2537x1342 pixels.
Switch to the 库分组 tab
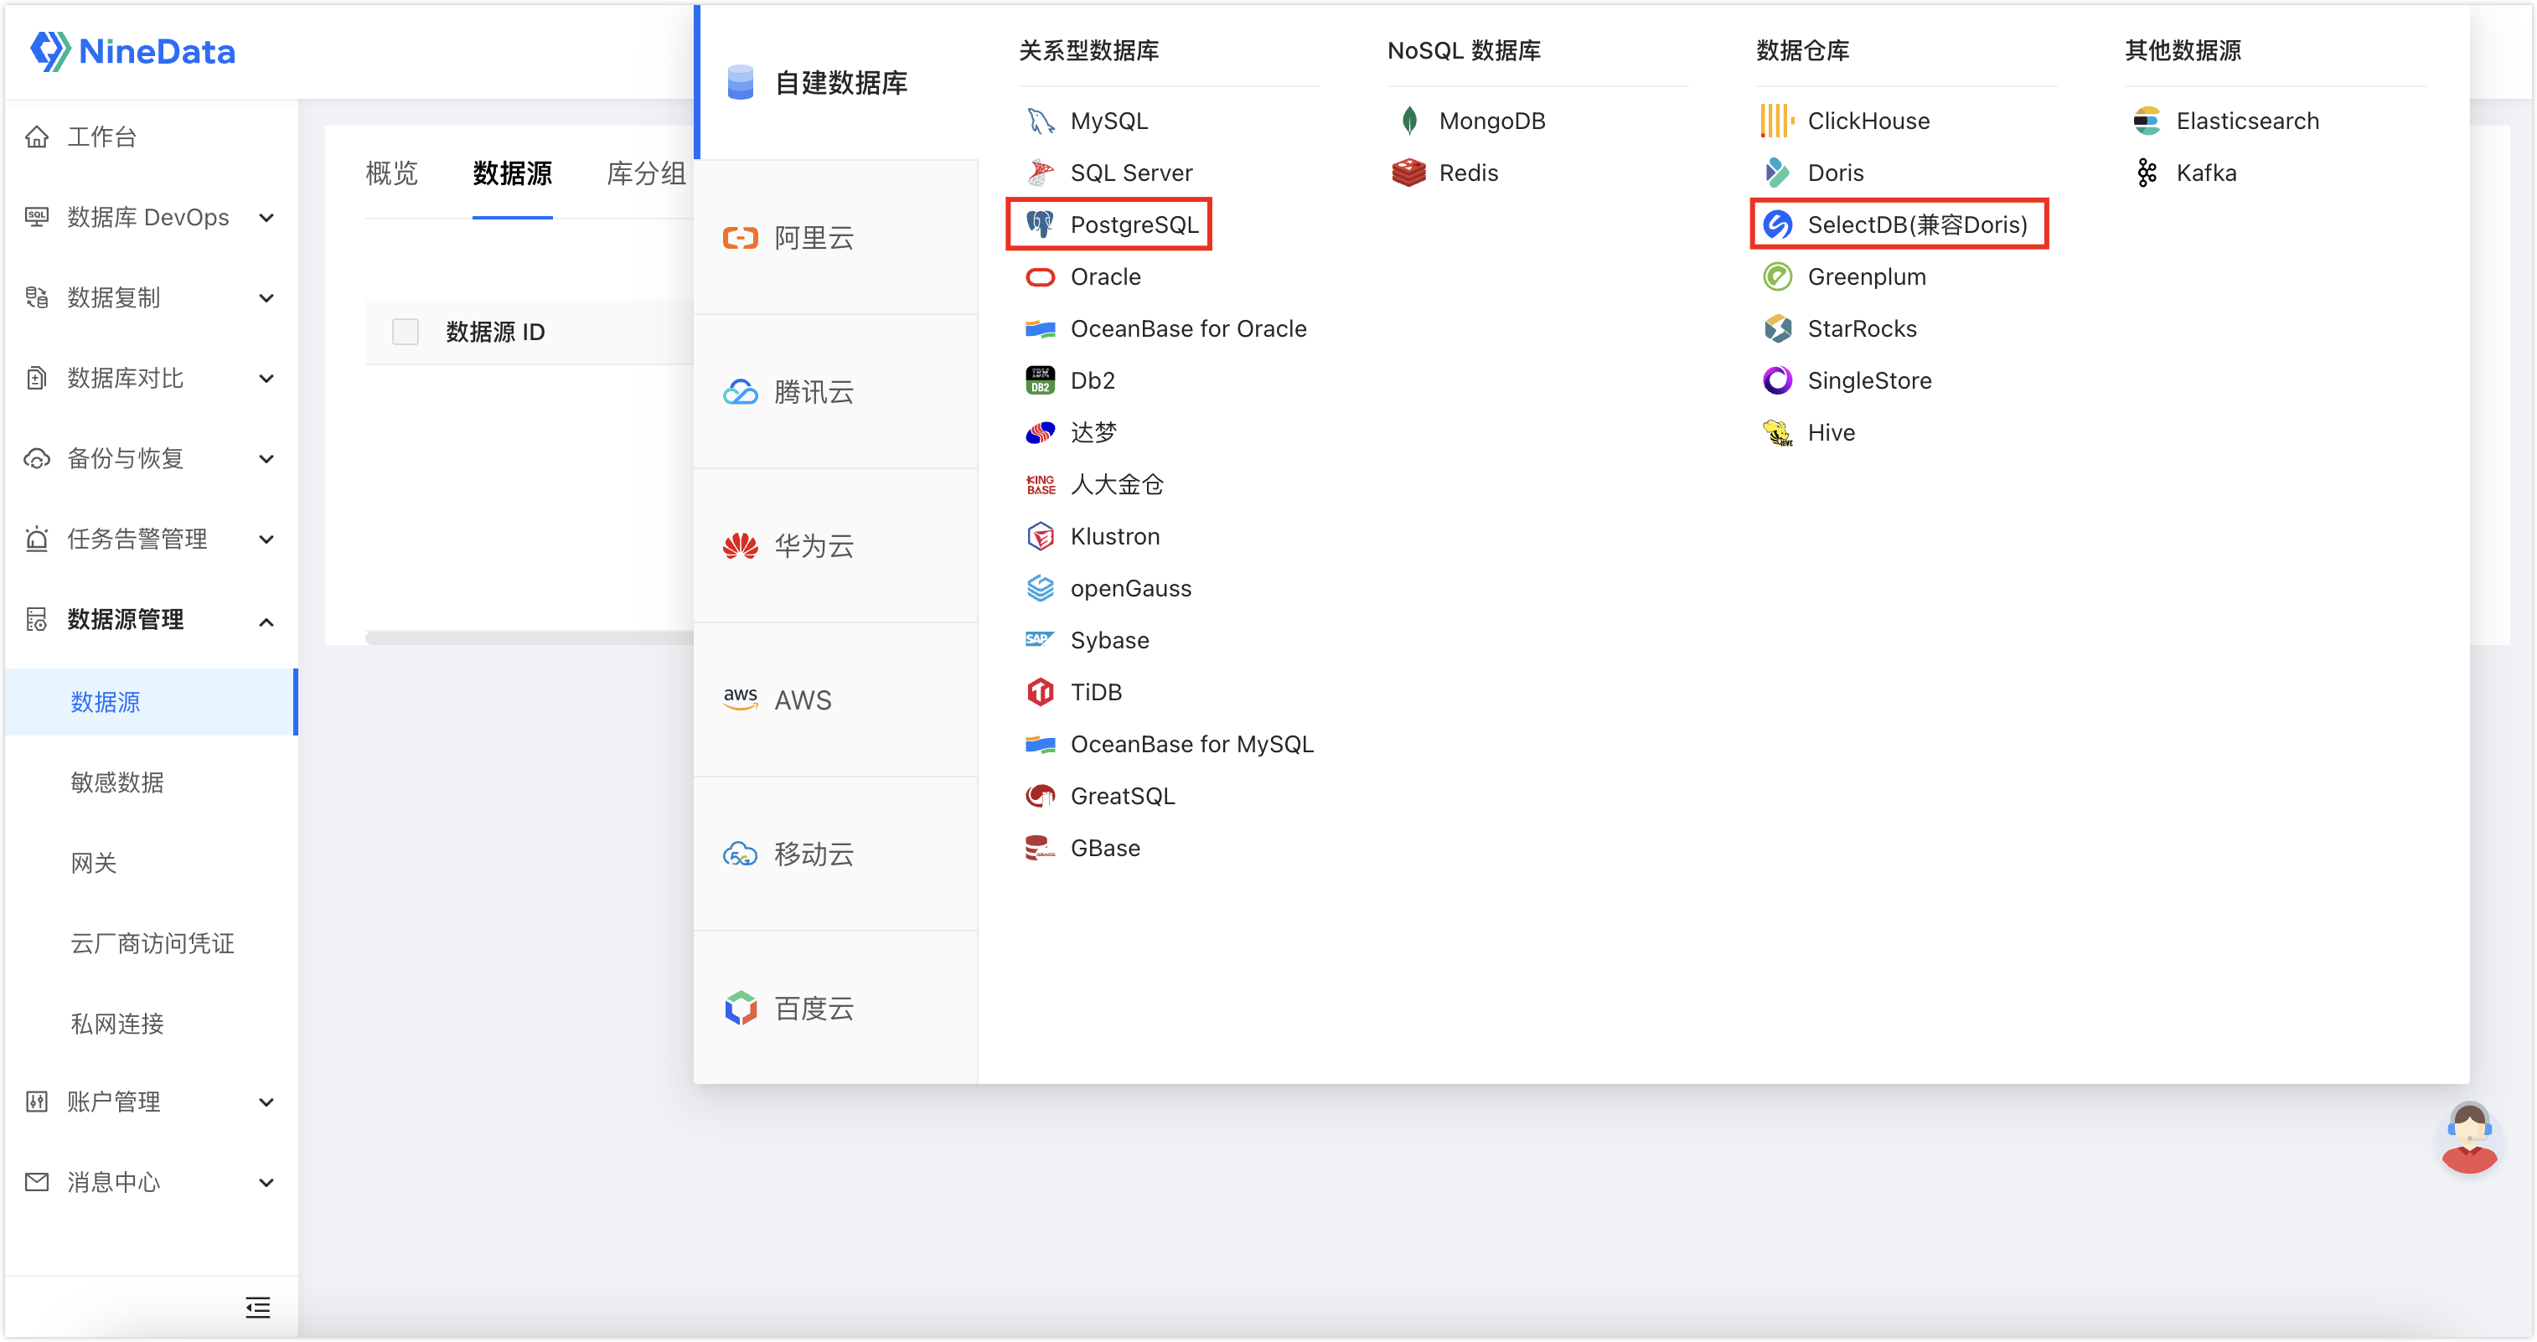coord(646,174)
